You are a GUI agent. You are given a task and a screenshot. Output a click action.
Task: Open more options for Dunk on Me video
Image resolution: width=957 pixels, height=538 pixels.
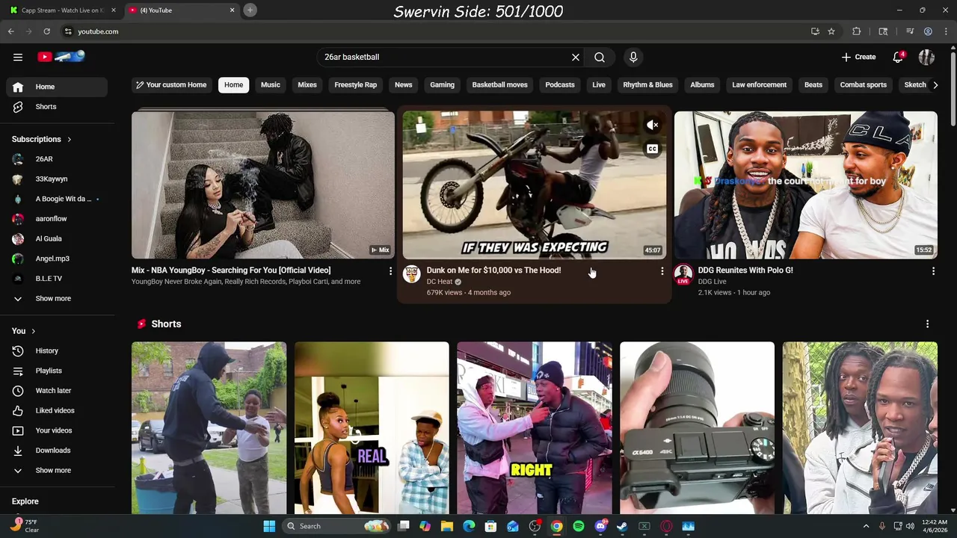coord(662,271)
